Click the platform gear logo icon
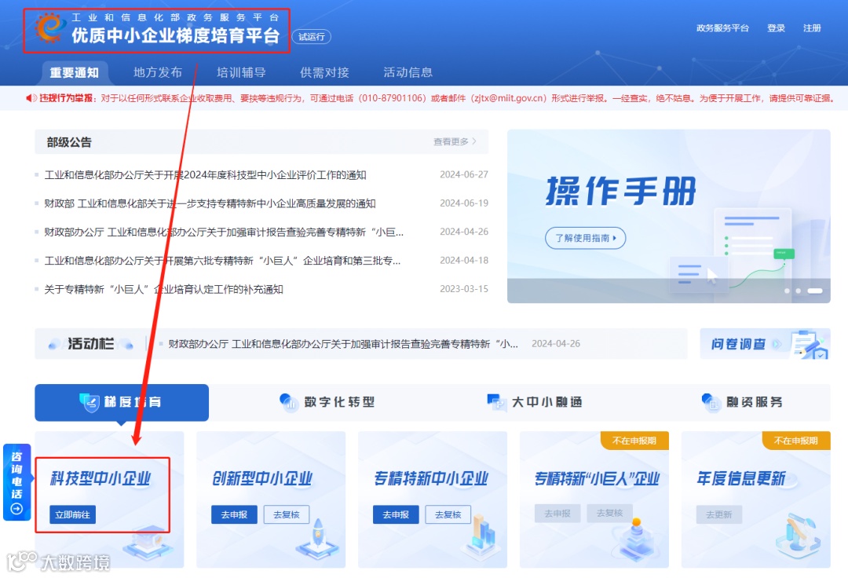The width and height of the screenshot is (848, 578). pos(49,27)
